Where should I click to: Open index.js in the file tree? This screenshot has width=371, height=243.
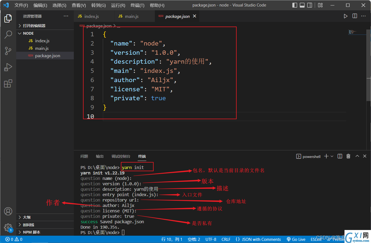click(x=45, y=41)
